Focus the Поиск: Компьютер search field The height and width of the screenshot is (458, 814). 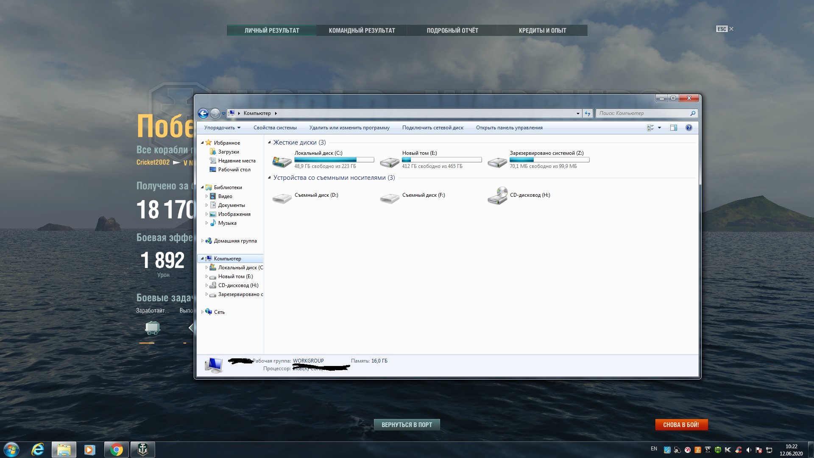pyautogui.click(x=642, y=113)
